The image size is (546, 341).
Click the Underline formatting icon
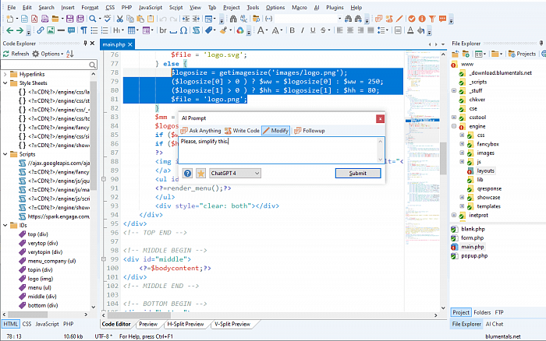point(312,30)
